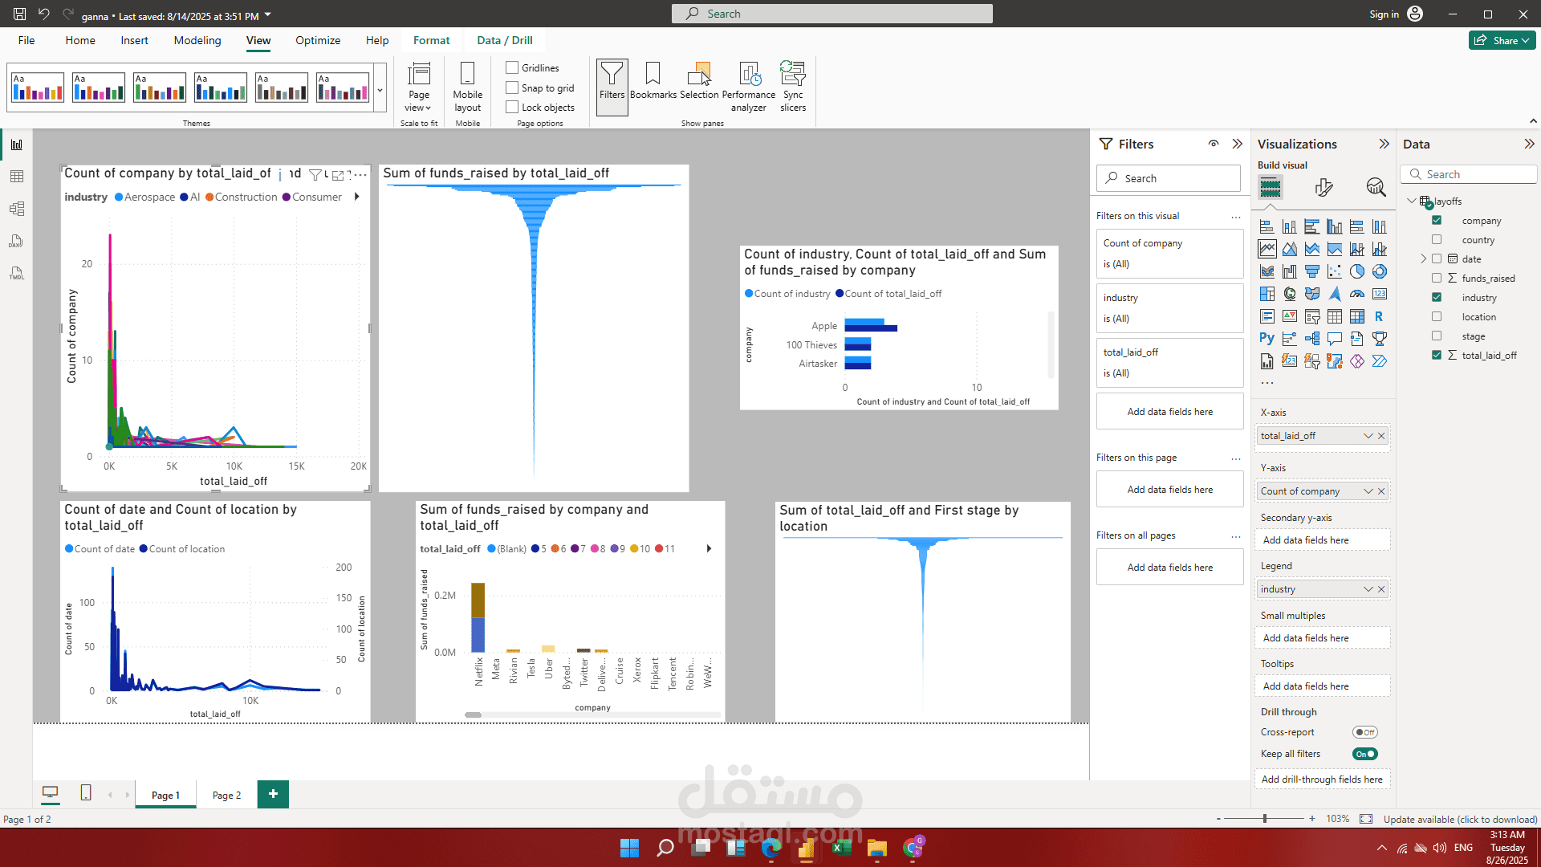Click the Data pane search field
This screenshot has width=1541, height=867.
click(1470, 174)
